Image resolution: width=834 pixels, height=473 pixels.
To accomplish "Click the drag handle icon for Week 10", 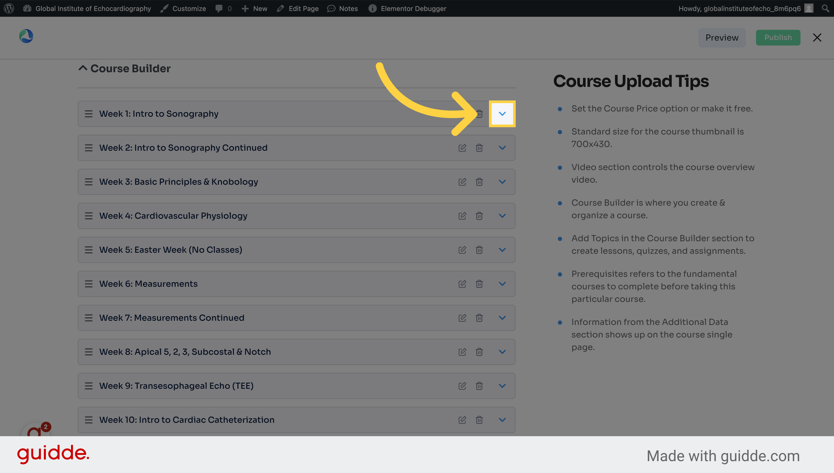I will [88, 420].
